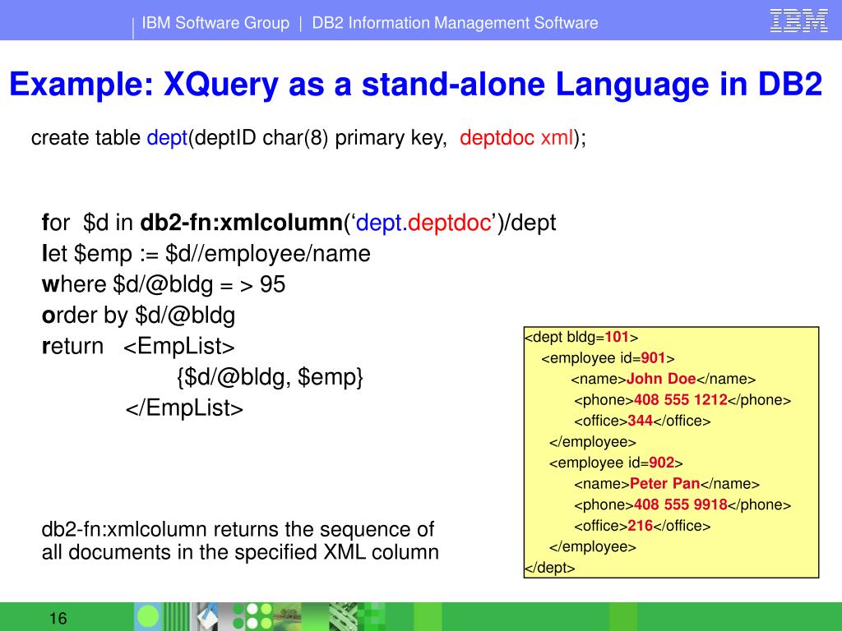The height and width of the screenshot is (631, 842).
Task: Click '{$d/@bldg, $emp}' expression
Action: coord(270,377)
